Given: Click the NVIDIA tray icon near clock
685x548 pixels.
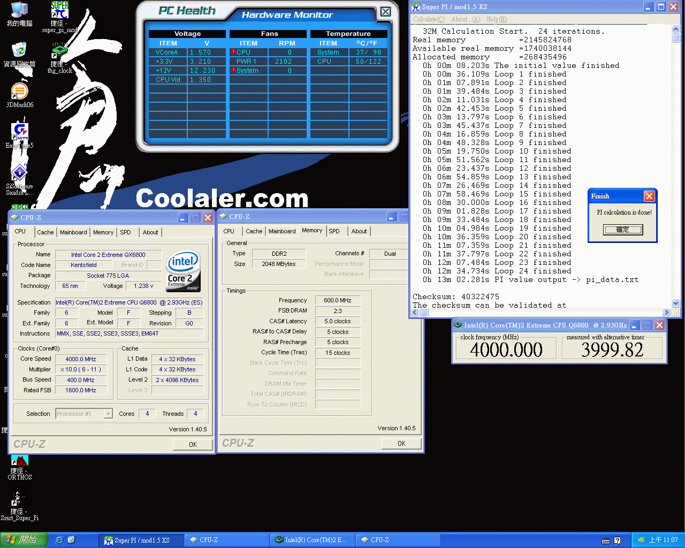Looking at the screenshot, I should point(641,540).
